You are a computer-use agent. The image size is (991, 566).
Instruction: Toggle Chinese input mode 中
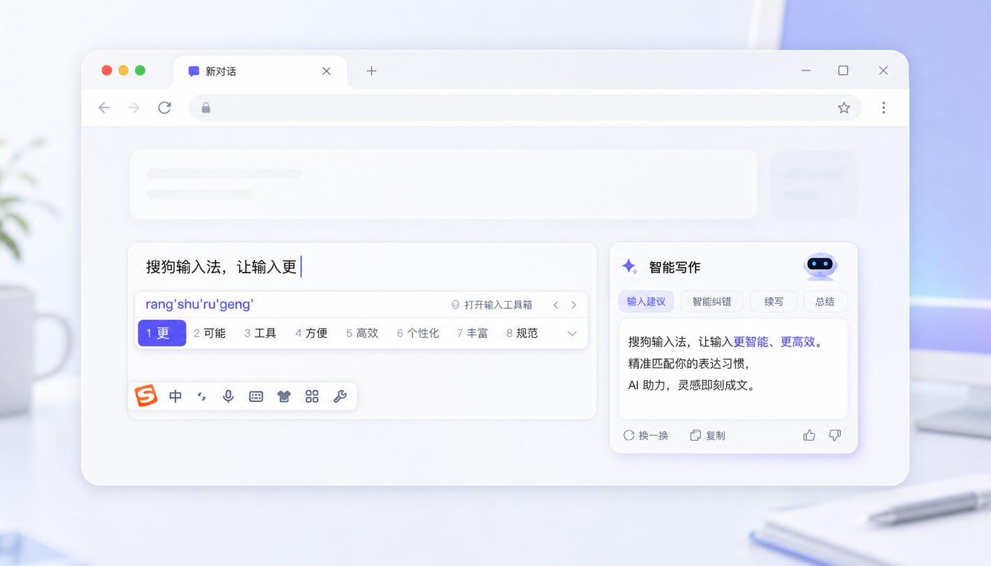175,397
